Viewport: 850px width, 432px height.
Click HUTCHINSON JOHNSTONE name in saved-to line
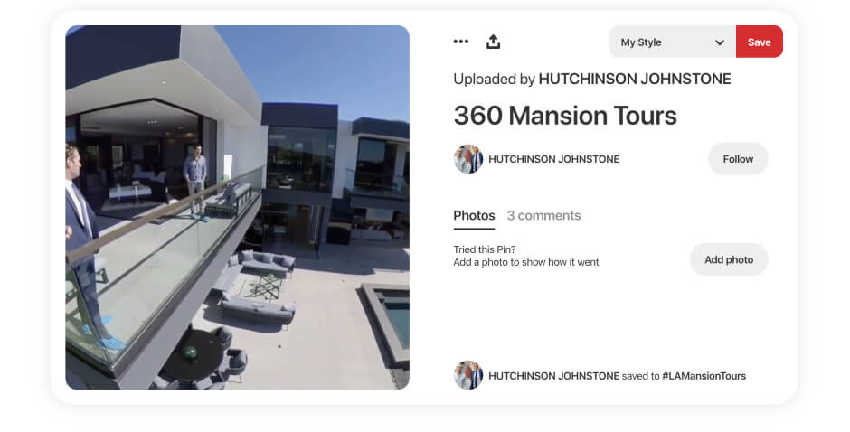coord(554,376)
